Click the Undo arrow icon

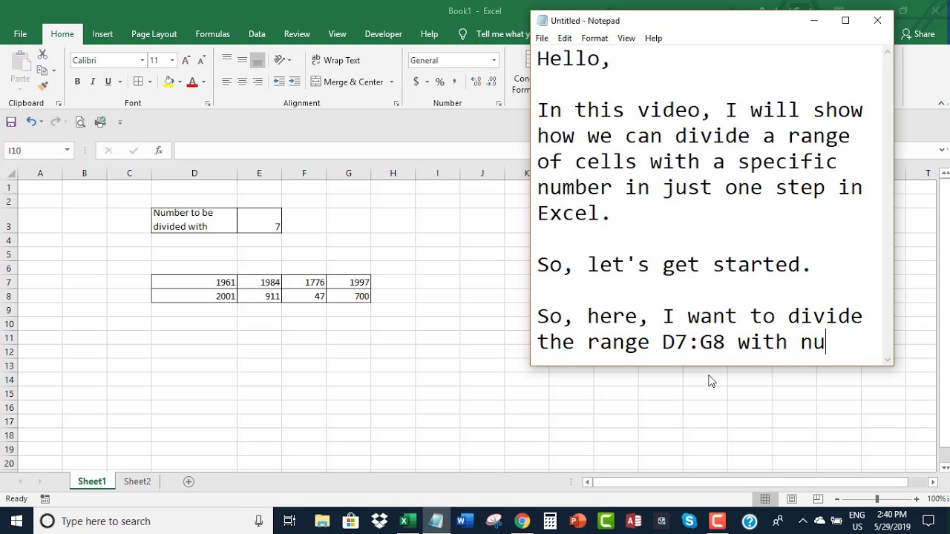coord(31,122)
